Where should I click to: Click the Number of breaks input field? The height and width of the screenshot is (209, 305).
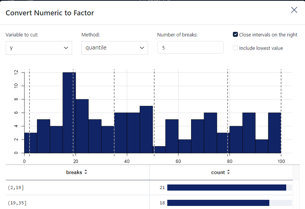coord(190,48)
